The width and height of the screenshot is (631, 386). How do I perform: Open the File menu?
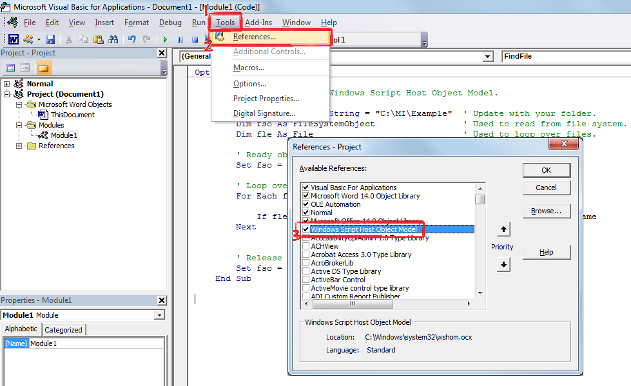30,23
